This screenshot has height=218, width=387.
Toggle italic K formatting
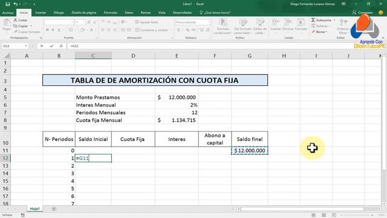(x=53, y=30)
